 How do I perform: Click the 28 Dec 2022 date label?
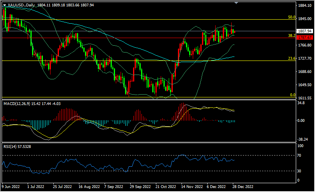click(242, 187)
